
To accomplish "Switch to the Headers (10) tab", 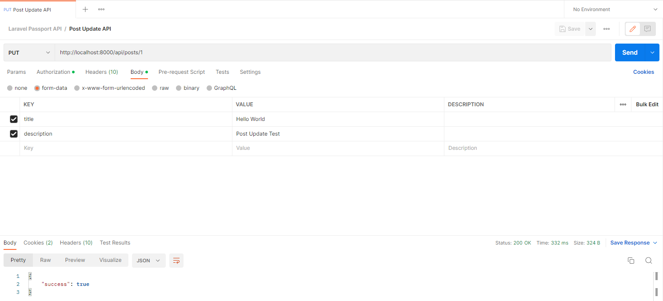I will 101,72.
